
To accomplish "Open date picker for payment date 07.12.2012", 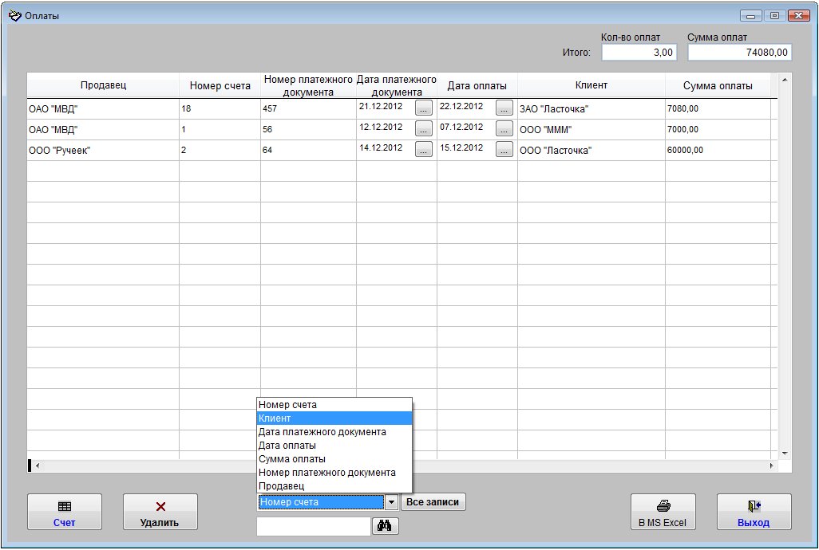I will [504, 128].
